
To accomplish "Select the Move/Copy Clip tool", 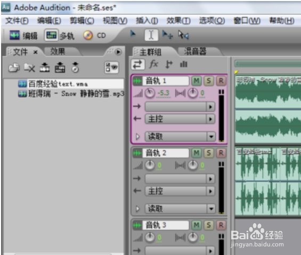I will pyautogui.click(x=167, y=35).
